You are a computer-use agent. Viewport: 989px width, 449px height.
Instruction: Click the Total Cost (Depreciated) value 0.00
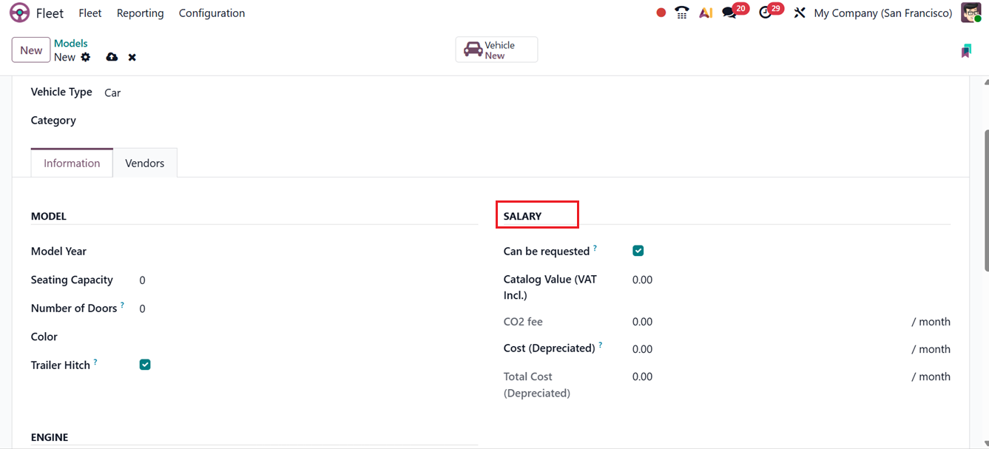[642, 377]
